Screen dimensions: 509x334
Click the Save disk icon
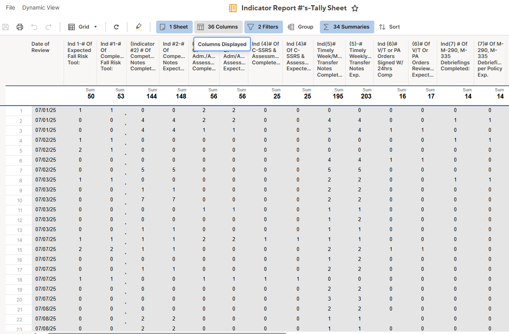[6, 27]
